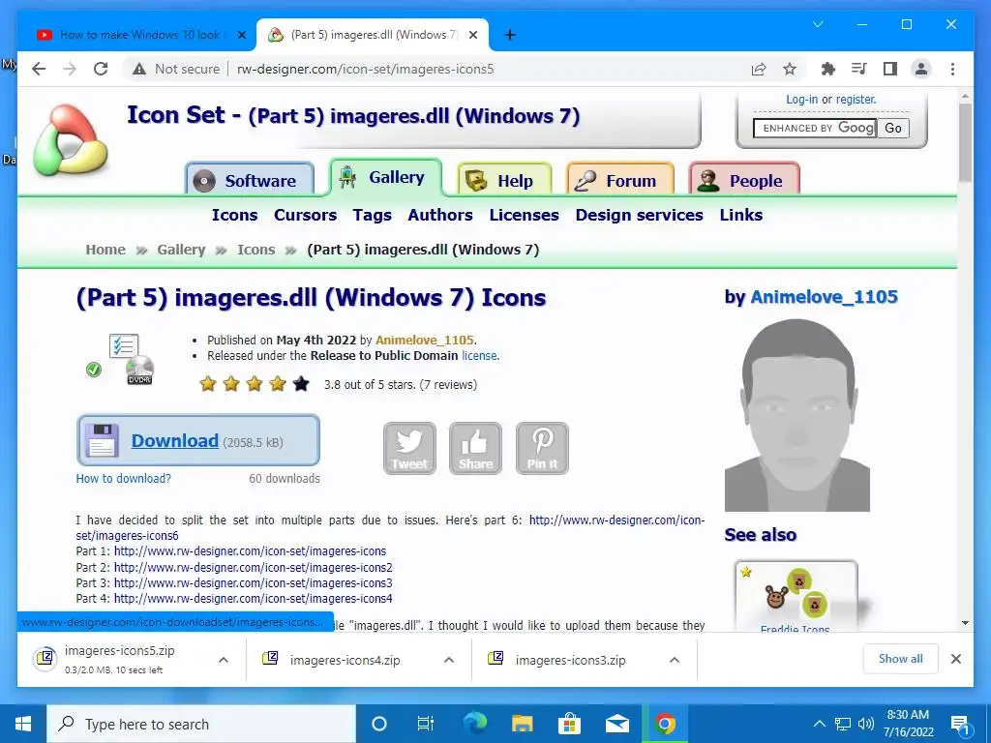The height and width of the screenshot is (743, 991).
Task: Focus the Google custom search field
Action: tap(815, 129)
